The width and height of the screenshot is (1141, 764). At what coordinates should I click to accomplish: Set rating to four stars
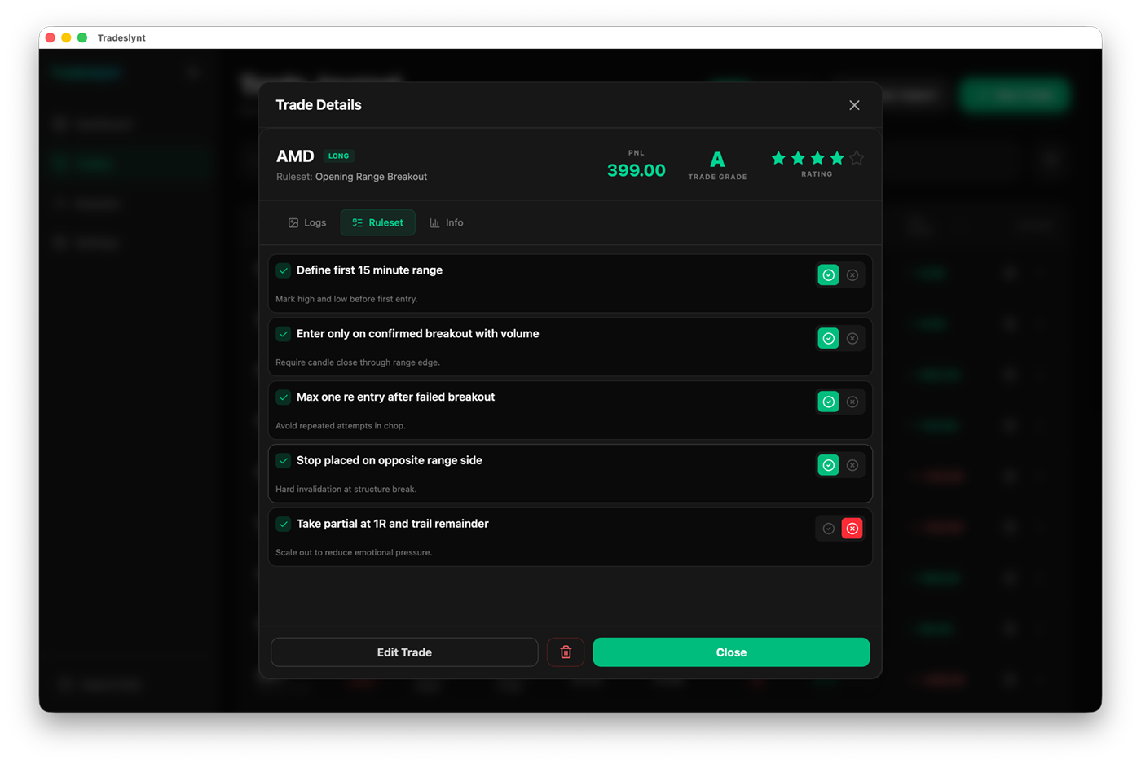(x=837, y=158)
